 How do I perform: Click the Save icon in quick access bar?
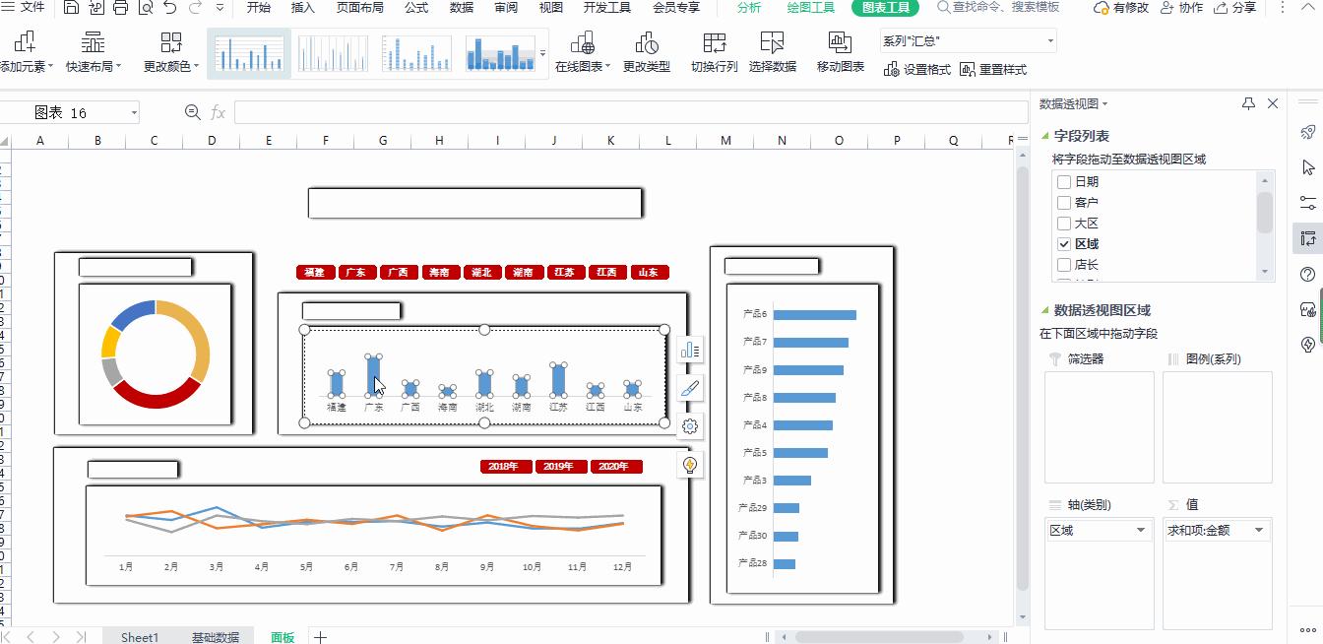tap(72, 8)
